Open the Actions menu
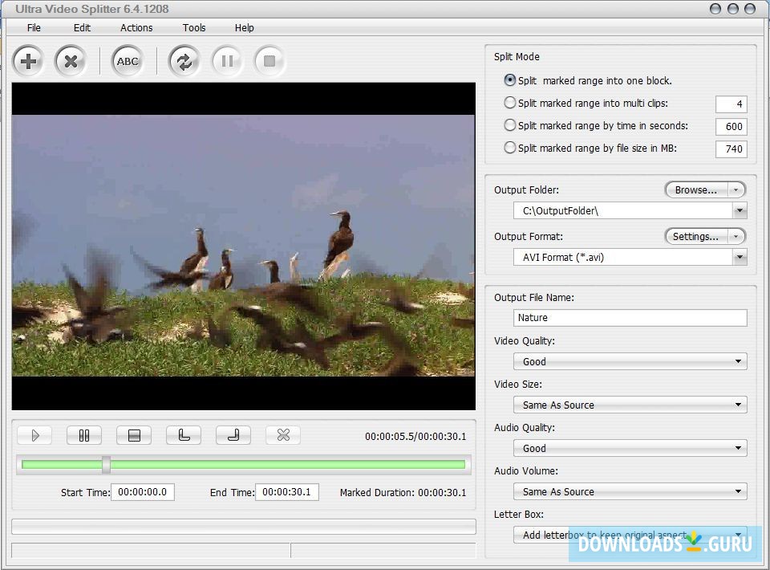770x570 pixels. (136, 27)
